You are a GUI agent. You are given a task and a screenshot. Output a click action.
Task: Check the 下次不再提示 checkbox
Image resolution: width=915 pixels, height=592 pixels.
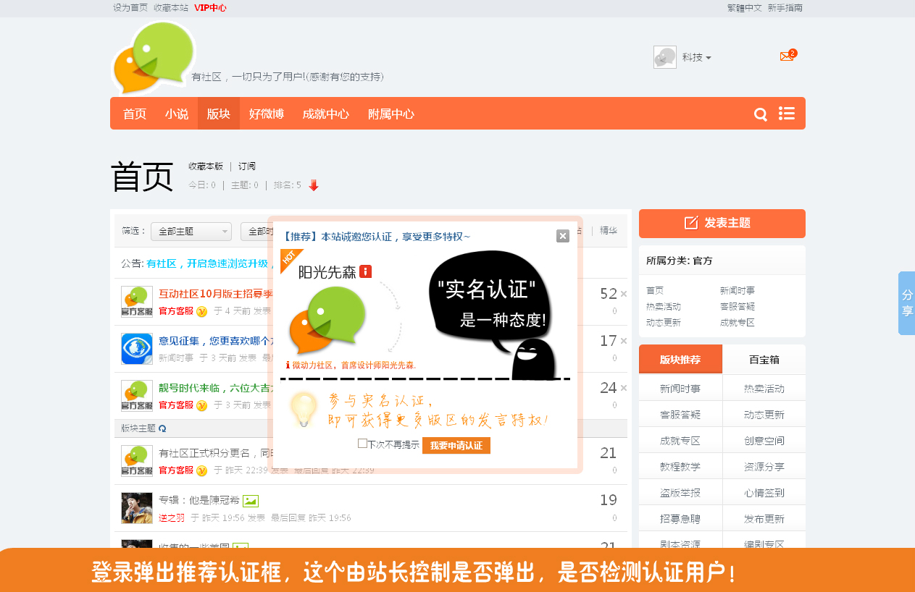362,444
